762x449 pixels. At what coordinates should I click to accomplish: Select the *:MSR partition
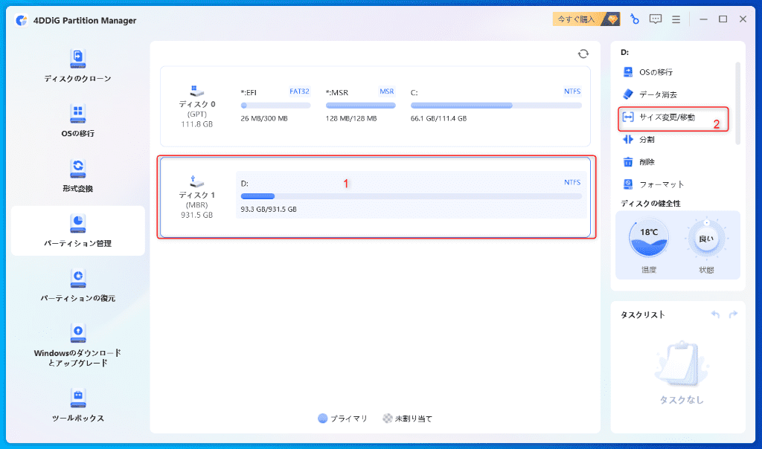click(360, 105)
